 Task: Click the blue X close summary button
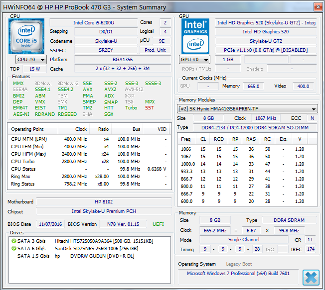coord(311,278)
